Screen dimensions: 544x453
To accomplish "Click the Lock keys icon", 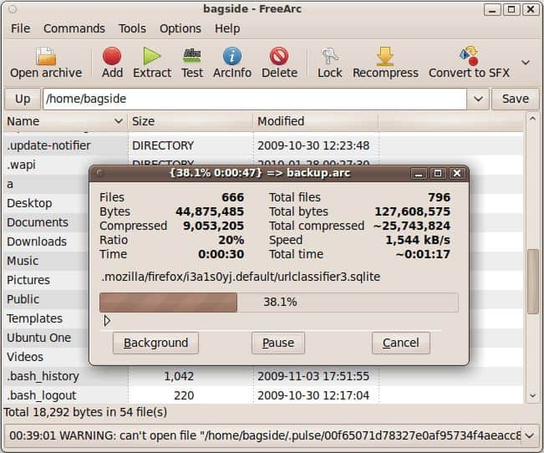I will (x=329, y=56).
